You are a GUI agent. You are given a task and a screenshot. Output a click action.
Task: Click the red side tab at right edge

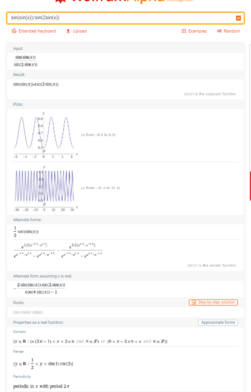coord(250,186)
